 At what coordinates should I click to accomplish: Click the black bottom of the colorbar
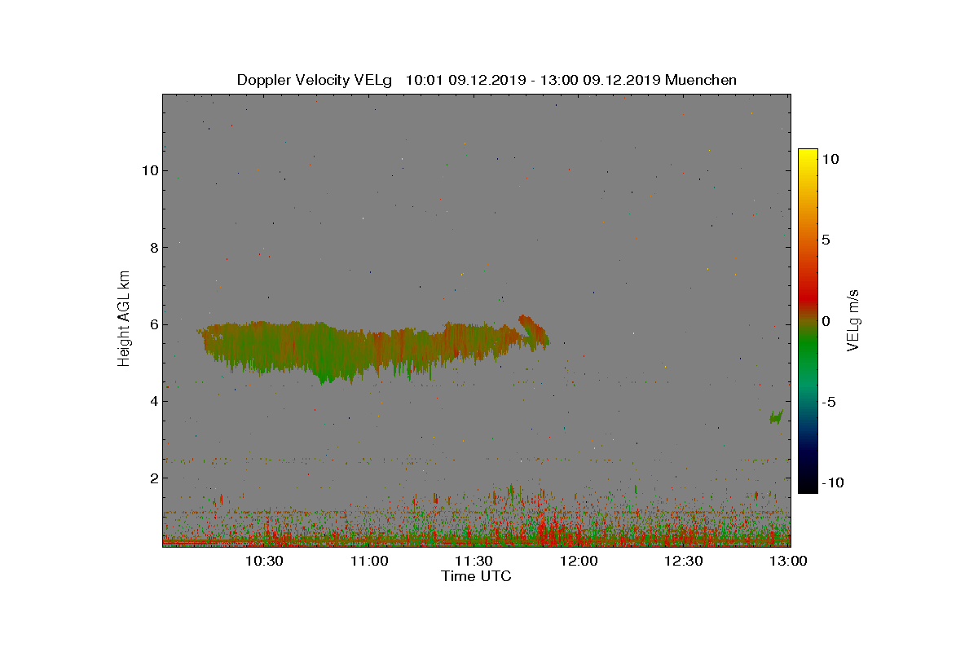click(x=808, y=486)
